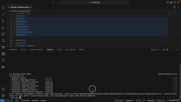Image resolution: width=181 pixels, height=102 pixels.
Task: Add a new terminal with plus
Action: [x=158, y=50]
